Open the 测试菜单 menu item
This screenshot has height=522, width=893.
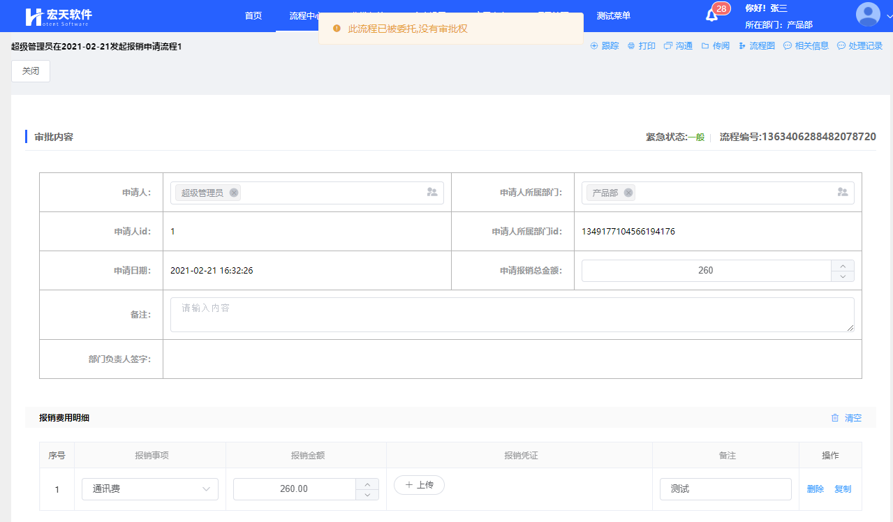pos(614,16)
